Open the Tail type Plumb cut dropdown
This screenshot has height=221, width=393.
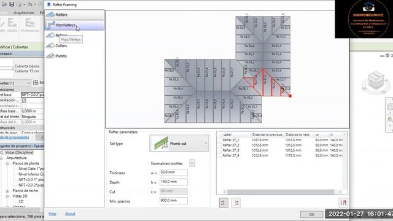coord(179,143)
